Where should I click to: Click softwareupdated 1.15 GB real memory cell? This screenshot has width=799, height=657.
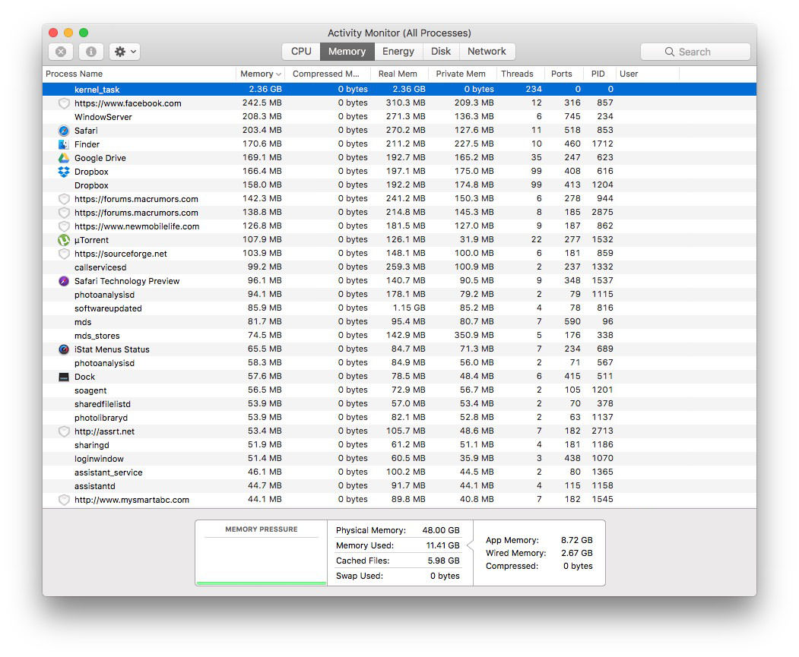click(x=409, y=308)
